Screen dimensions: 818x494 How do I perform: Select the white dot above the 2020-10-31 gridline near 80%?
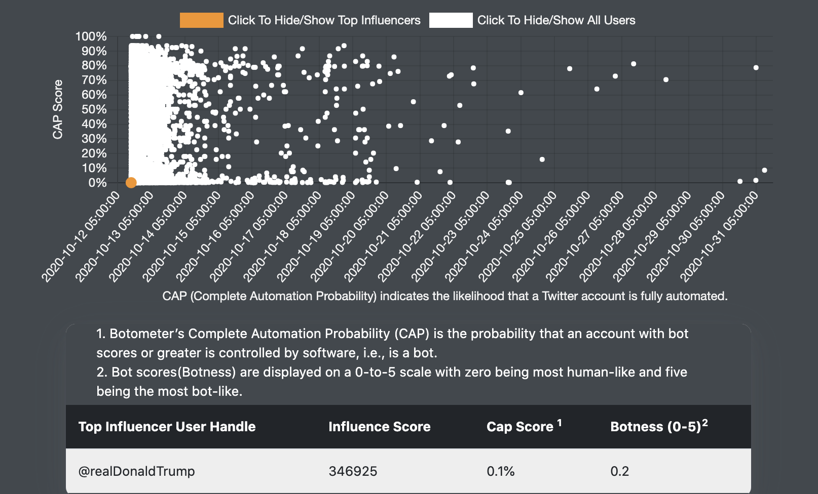point(756,67)
